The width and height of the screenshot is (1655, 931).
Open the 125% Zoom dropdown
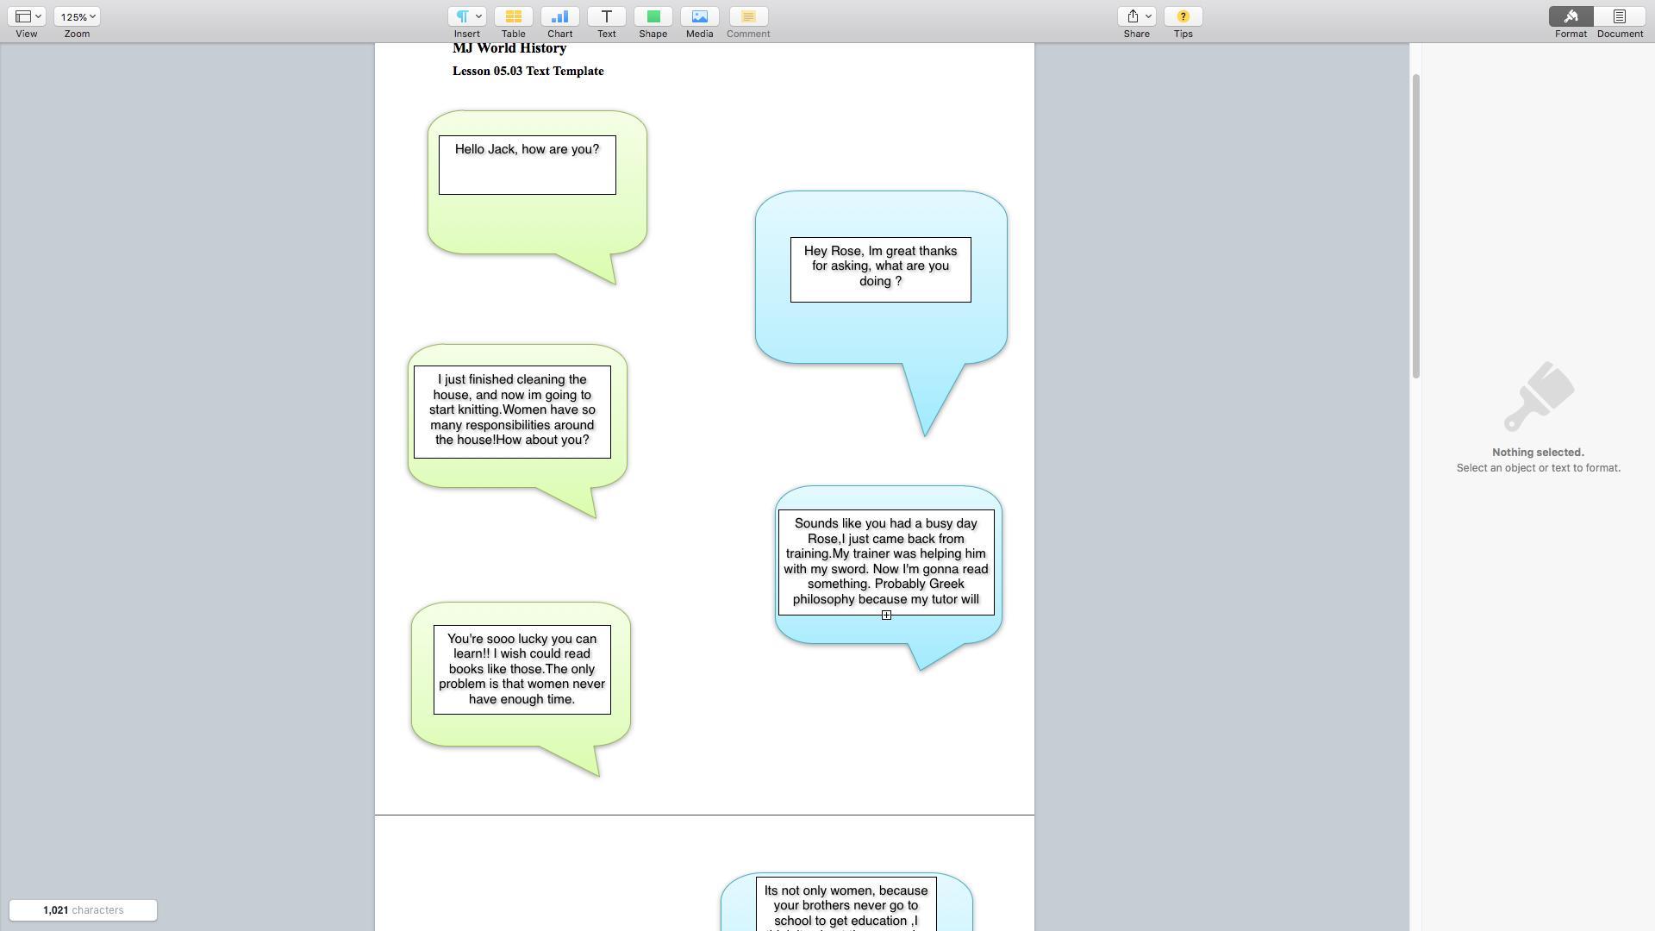click(77, 16)
